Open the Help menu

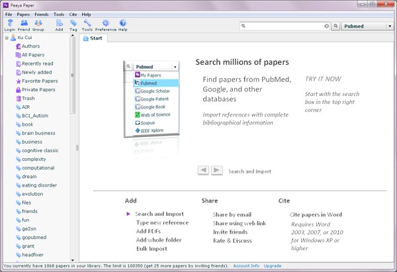[86, 15]
